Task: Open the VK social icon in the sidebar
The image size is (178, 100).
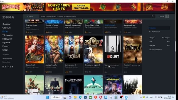Action: (3, 67)
